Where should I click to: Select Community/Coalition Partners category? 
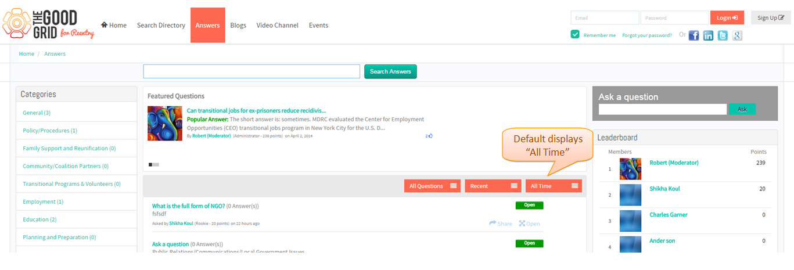tap(66, 166)
